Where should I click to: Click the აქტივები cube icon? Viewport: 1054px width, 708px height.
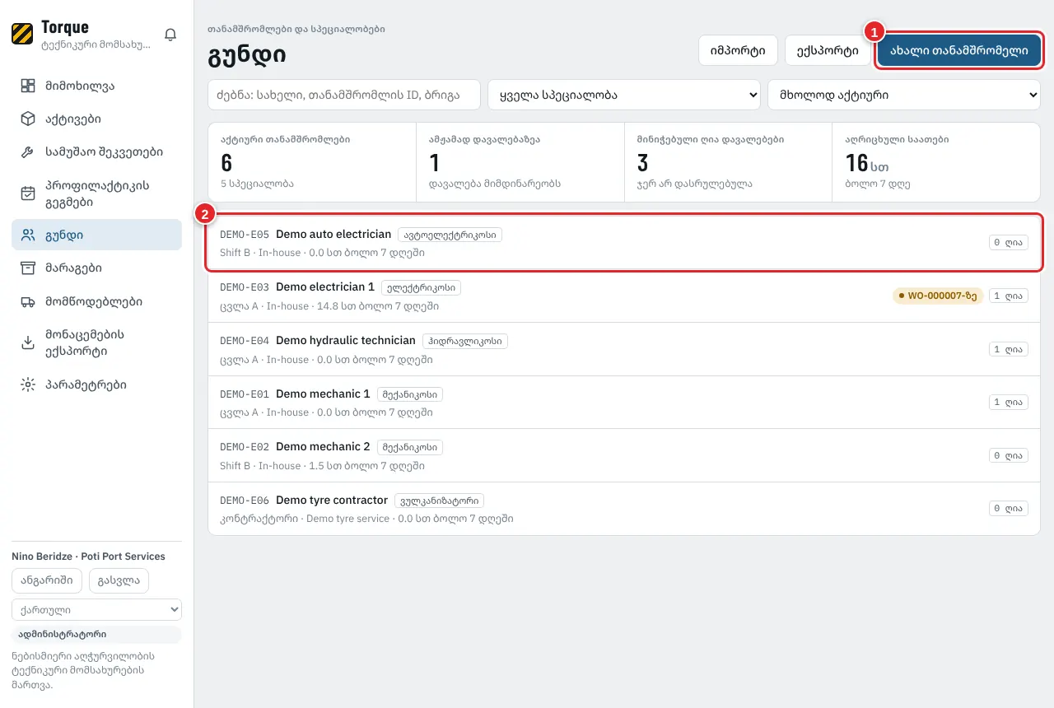(28, 119)
